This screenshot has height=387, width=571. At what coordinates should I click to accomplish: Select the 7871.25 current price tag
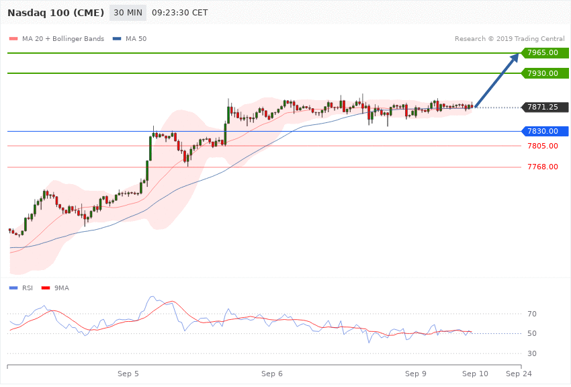point(545,107)
